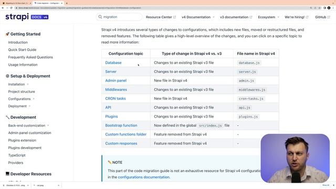Open Usage Information in the sidebar

point(23,65)
